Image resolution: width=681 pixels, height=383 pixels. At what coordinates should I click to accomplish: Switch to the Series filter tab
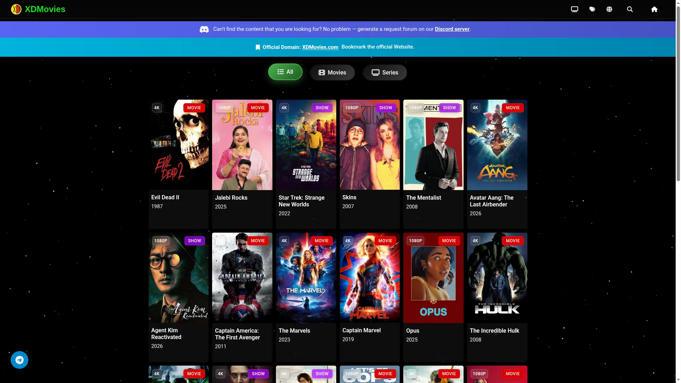[385, 72]
